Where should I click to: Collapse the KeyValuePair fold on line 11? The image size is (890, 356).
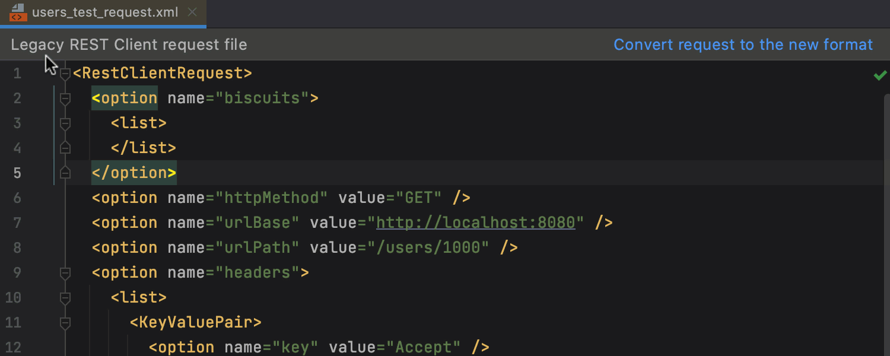(x=65, y=323)
